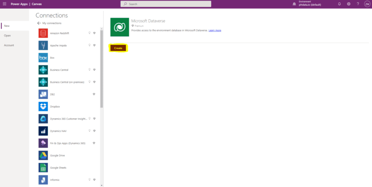This screenshot has width=372, height=187.
Task: Open the ZM account avatar
Action: (367, 4)
